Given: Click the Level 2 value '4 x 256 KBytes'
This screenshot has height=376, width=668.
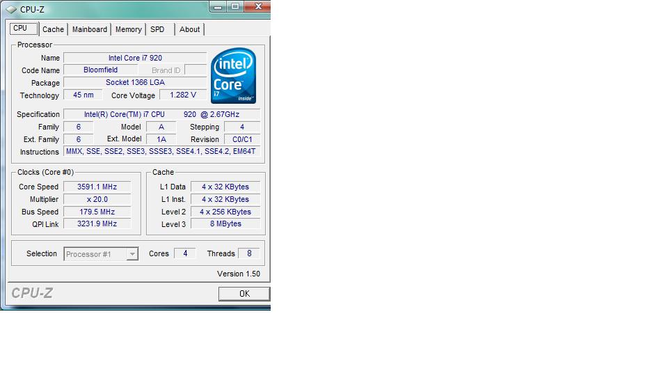Looking at the screenshot, I should point(225,212).
